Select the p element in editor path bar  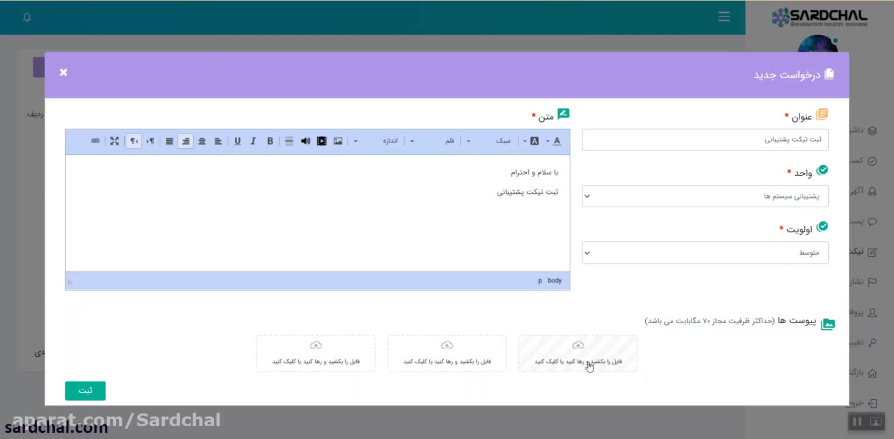tap(540, 280)
